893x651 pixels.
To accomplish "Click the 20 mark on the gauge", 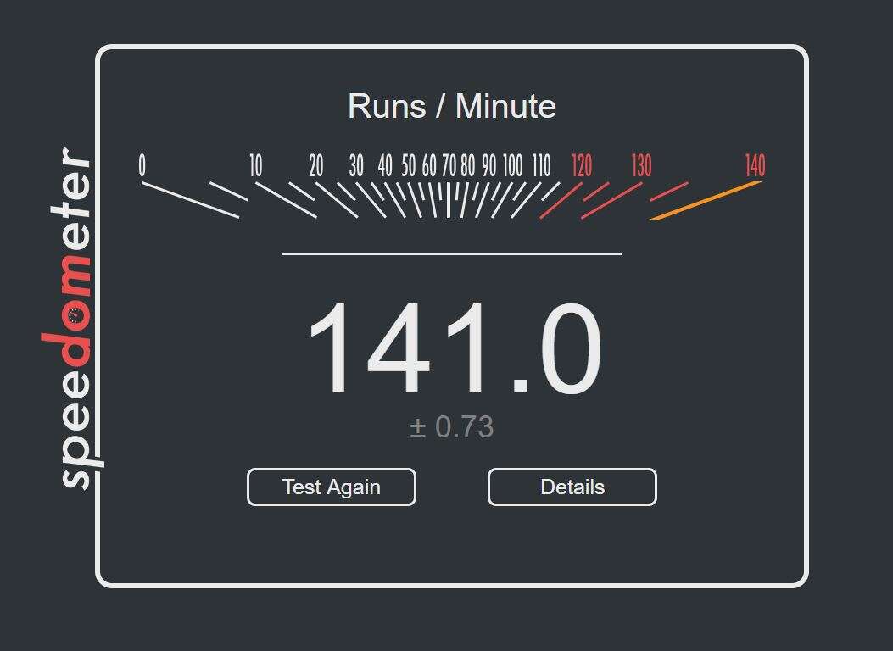I will click(x=316, y=166).
